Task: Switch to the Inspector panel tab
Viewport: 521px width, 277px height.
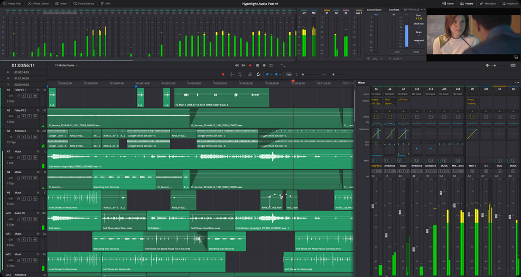Action: point(509,3)
